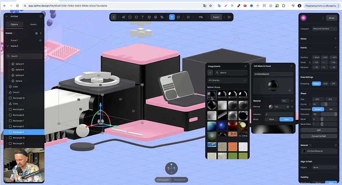The width and height of the screenshot is (342, 185).
Task: Select Scene 1 in the scenes list
Action: coord(14,40)
